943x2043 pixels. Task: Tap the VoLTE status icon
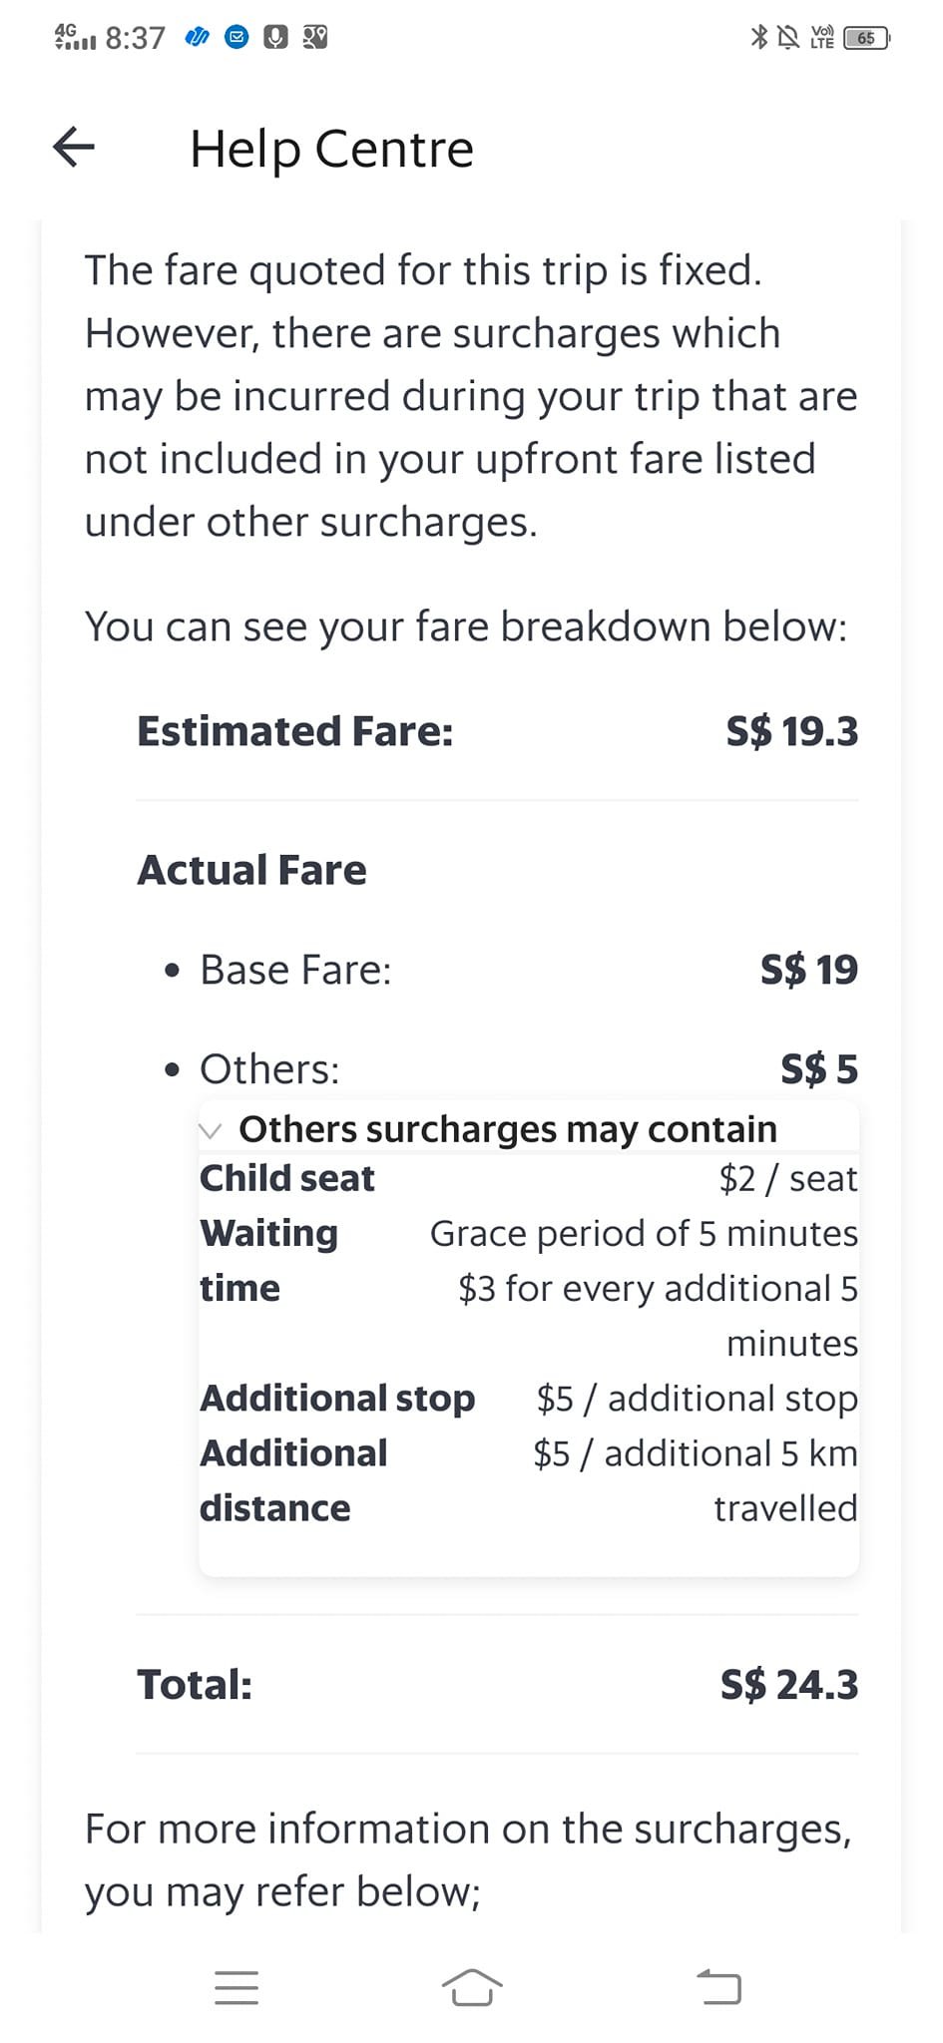pos(822,38)
